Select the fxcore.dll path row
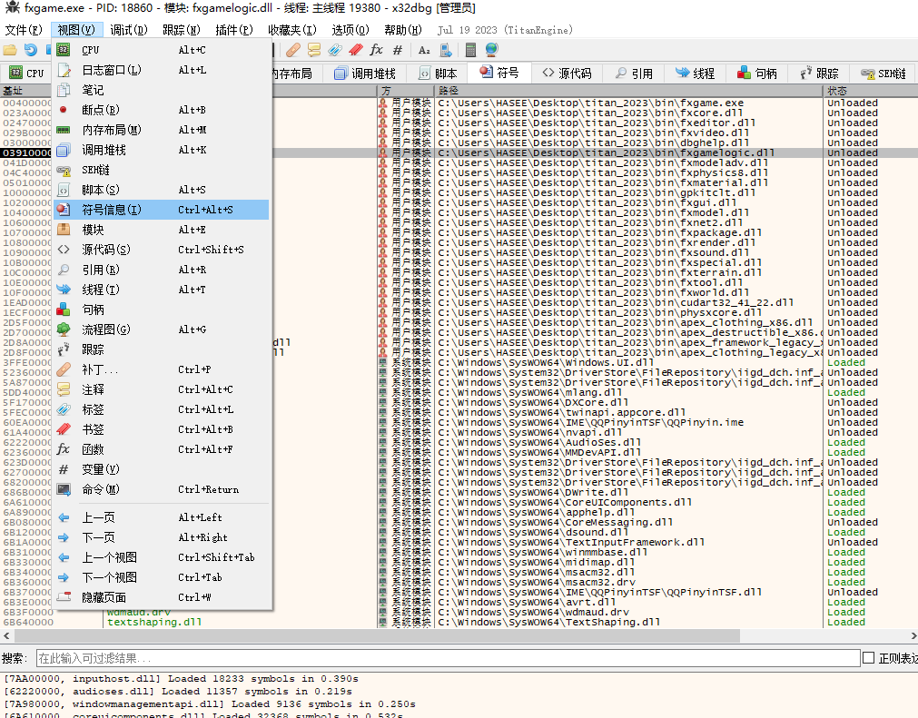 590,113
